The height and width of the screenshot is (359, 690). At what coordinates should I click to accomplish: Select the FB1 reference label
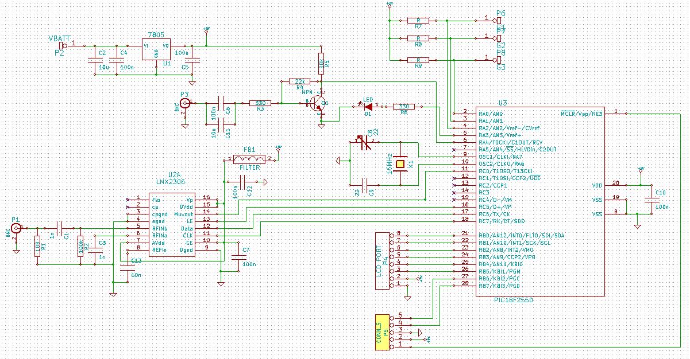click(249, 149)
